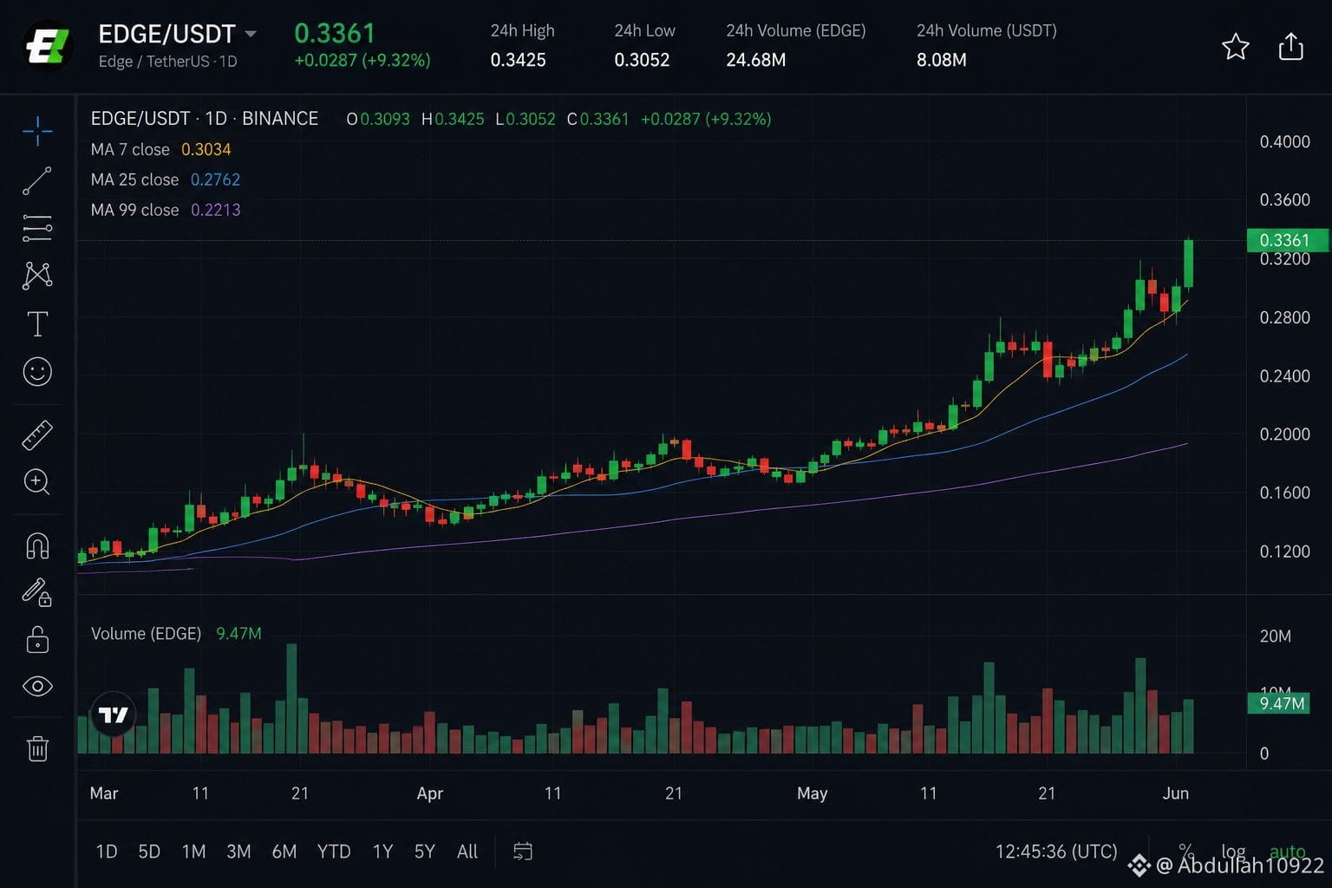Toggle the auto scale option
This screenshot has height=888, width=1332.
click(1287, 852)
